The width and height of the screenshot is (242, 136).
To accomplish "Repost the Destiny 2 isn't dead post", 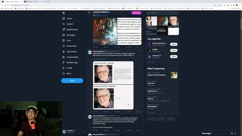I will (105, 130).
